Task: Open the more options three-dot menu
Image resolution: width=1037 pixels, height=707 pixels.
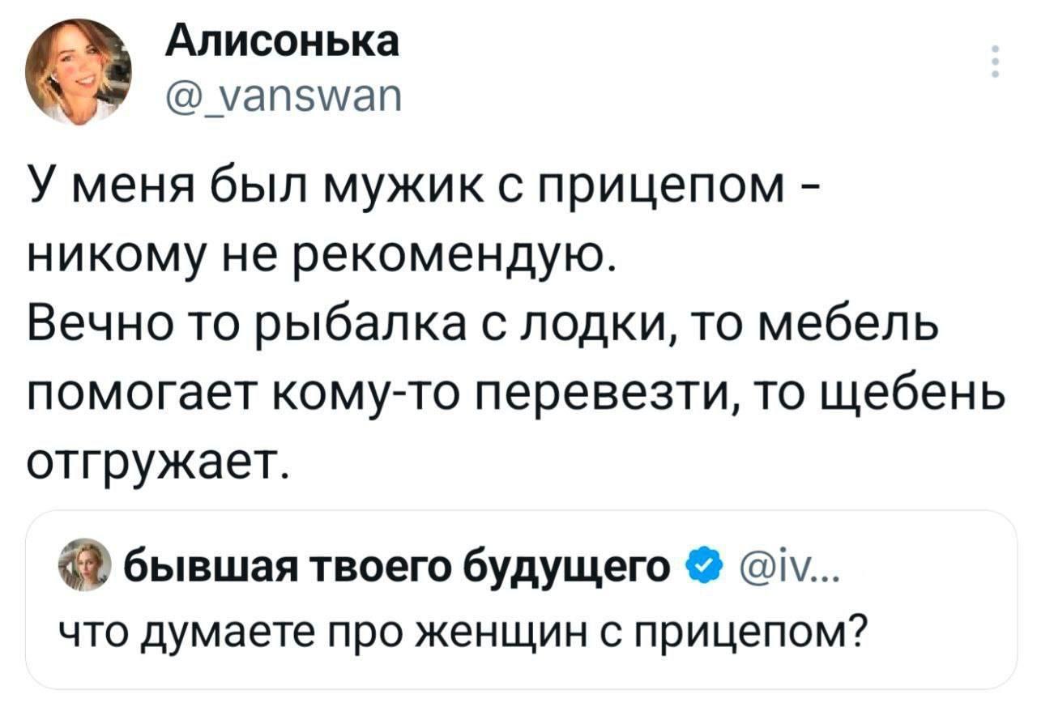Action: pyautogui.click(x=995, y=63)
